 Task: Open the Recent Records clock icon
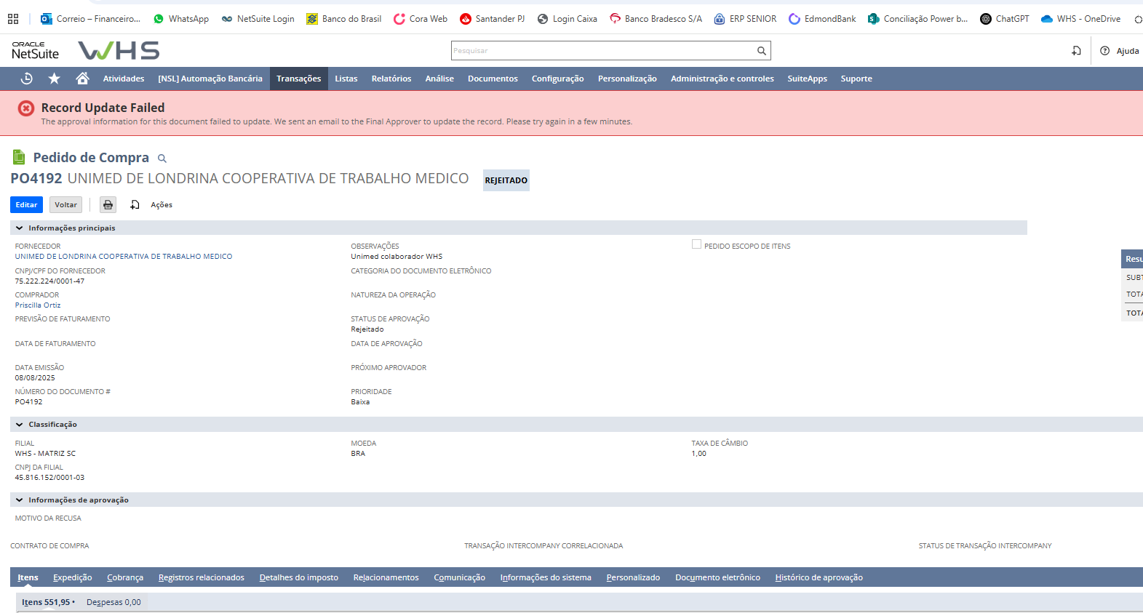27,79
